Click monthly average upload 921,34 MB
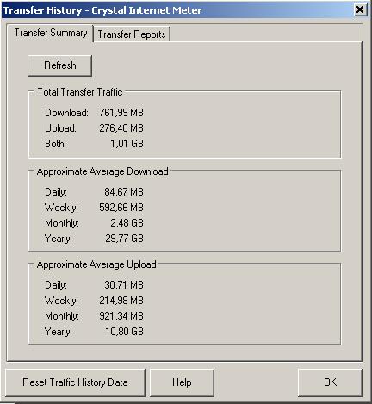372x404 pixels. (x=121, y=316)
